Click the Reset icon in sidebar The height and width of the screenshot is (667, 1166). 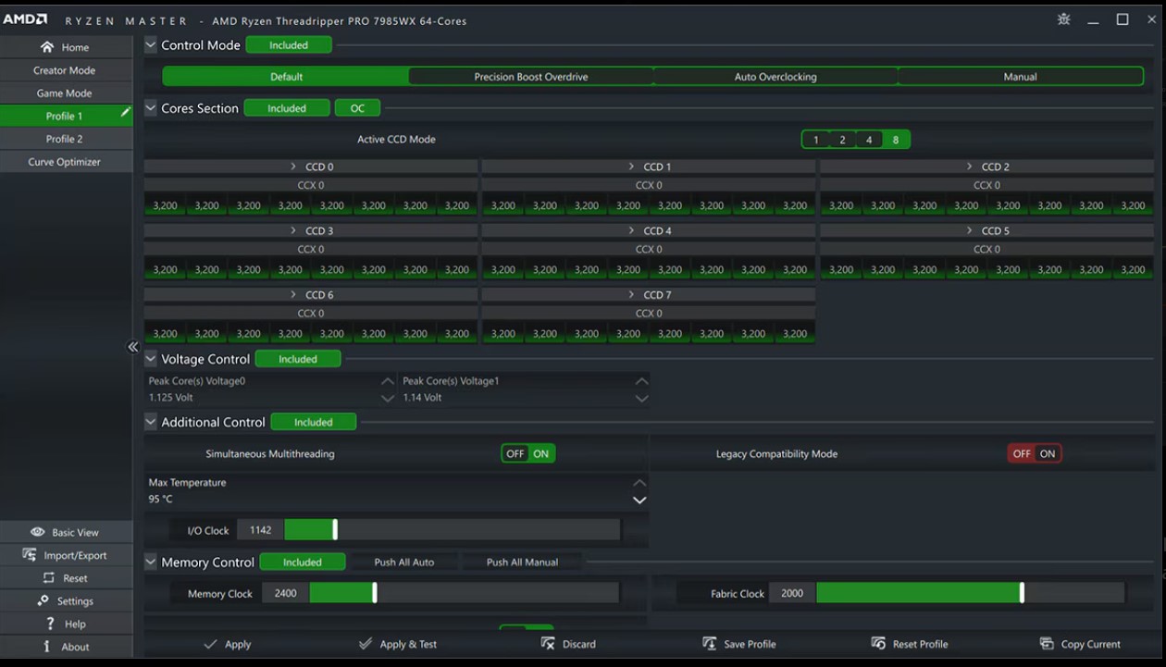coord(49,578)
